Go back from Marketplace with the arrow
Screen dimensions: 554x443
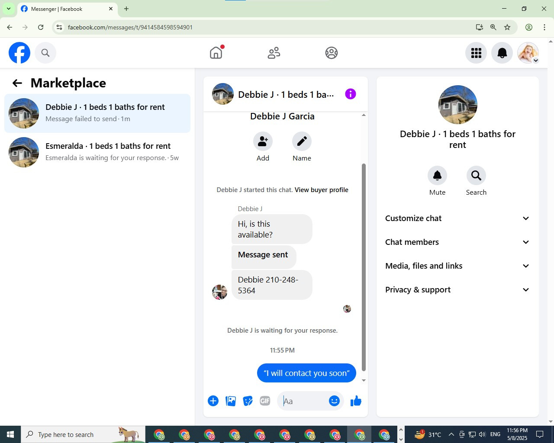[17, 83]
